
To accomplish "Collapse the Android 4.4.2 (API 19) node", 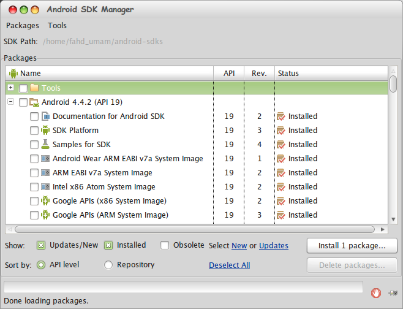I will click(10, 102).
